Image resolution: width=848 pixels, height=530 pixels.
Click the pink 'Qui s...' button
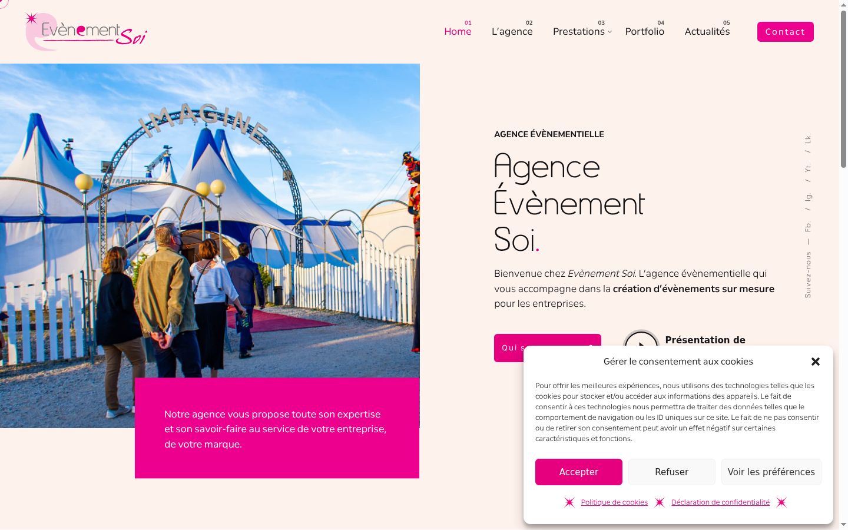548,340
